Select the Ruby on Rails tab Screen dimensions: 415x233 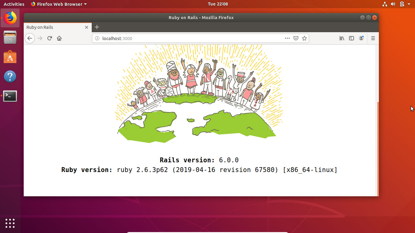pyautogui.click(x=58, y=27)
